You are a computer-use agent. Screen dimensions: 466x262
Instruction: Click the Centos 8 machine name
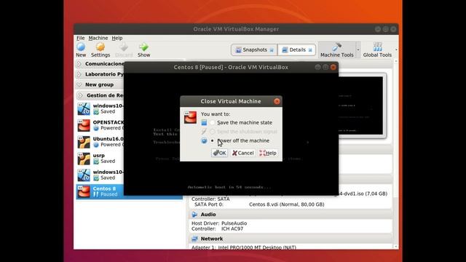[x=104, y=188]
